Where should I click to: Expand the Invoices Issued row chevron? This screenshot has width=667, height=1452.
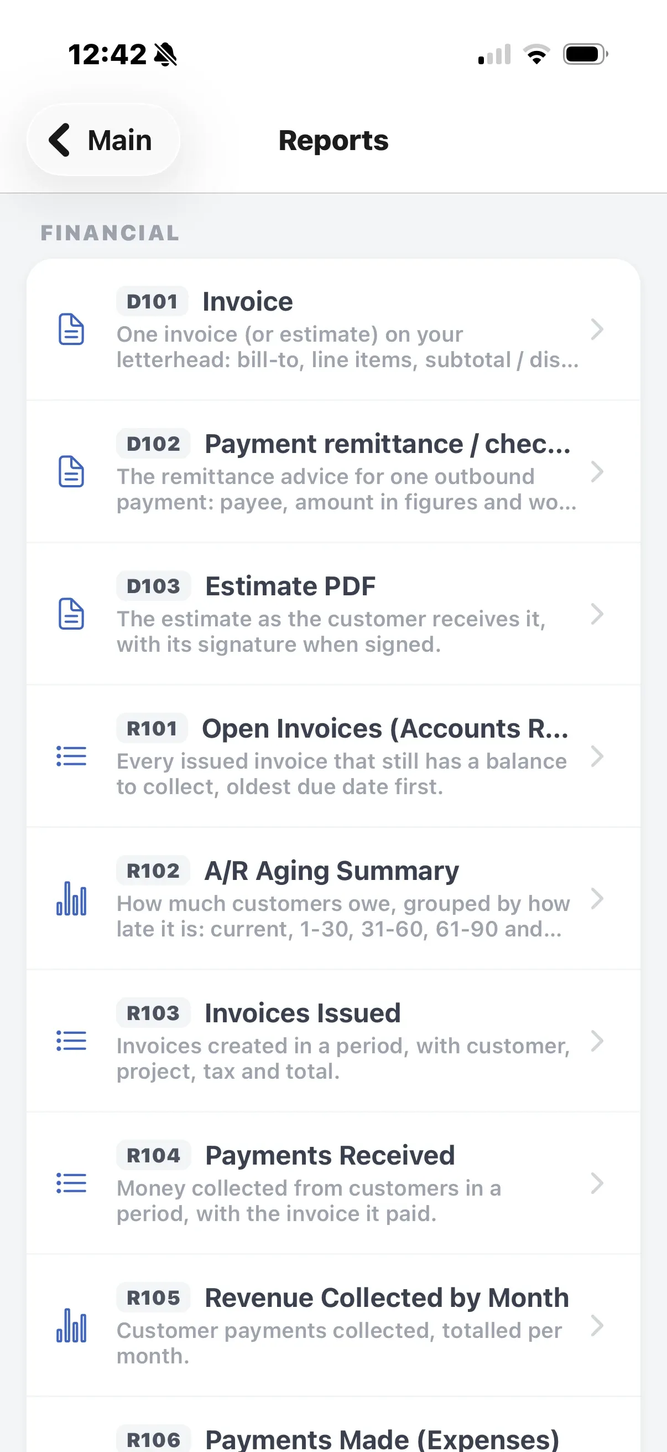[x=597, y=1041]
